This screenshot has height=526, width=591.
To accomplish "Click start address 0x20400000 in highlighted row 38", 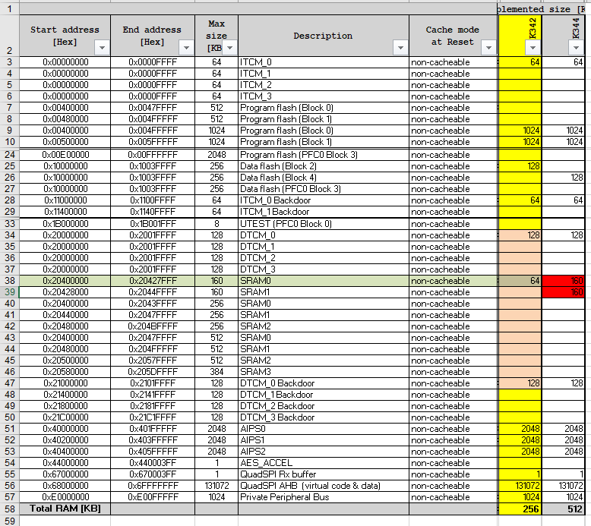I will [65, 281].
